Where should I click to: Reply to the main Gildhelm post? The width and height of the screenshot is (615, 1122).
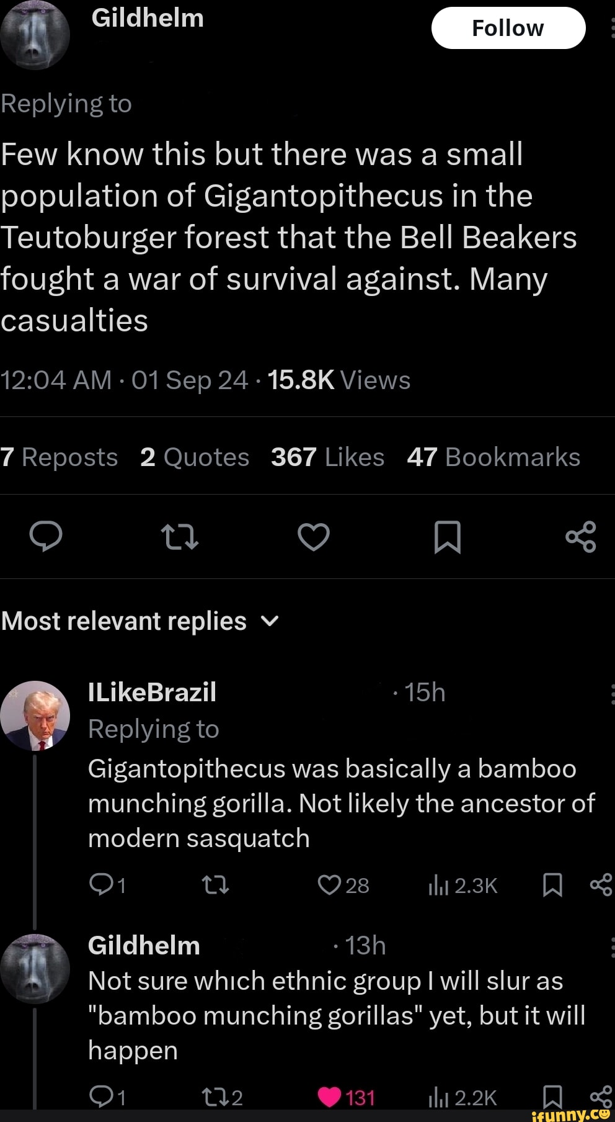tap(46, 536)
